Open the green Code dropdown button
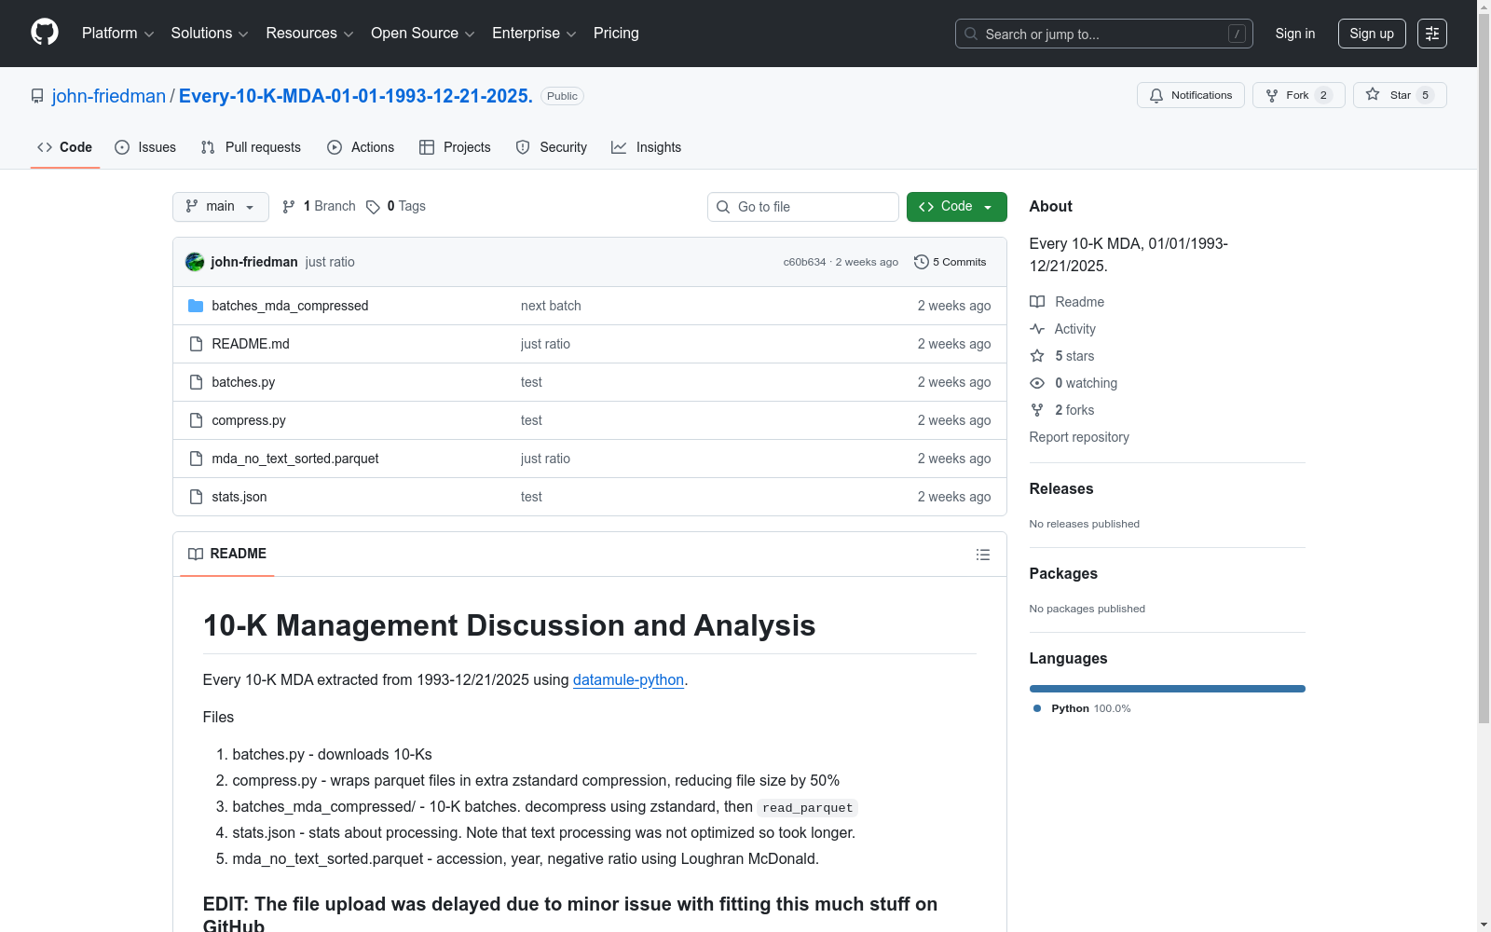This screenshot has height=932, width=1491. tap(956, 207)
